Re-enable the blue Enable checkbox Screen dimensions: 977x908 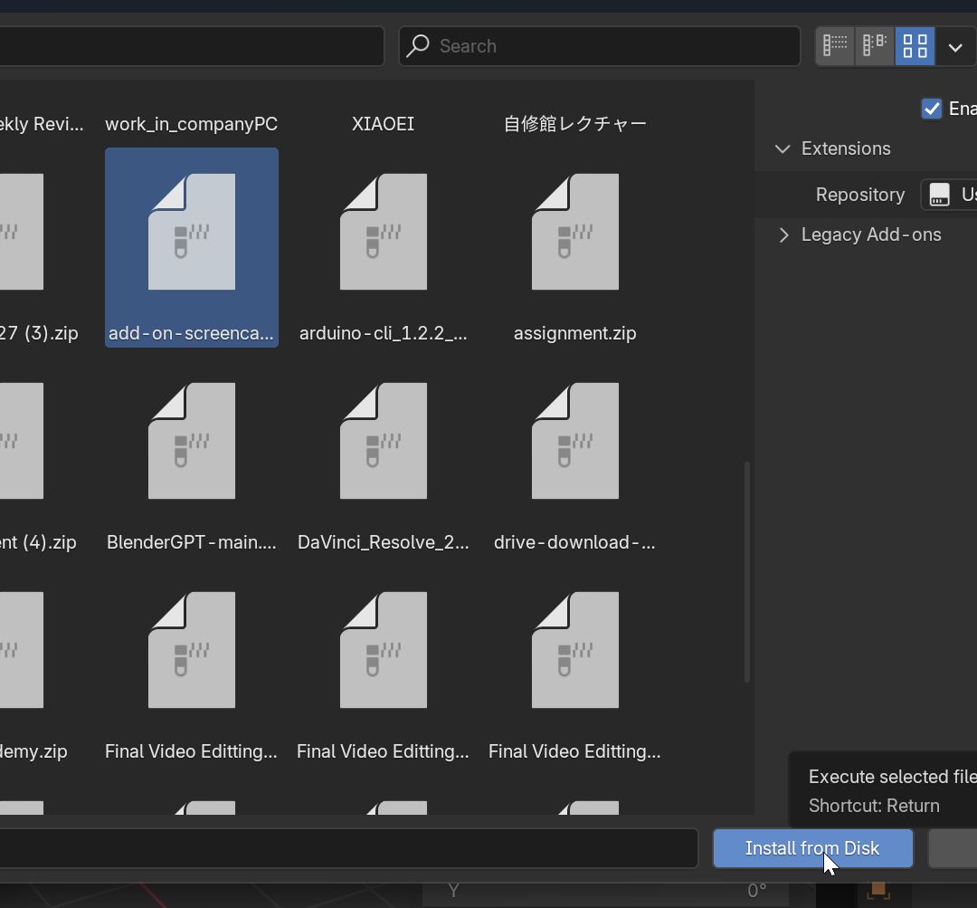(x=932, y=109)
